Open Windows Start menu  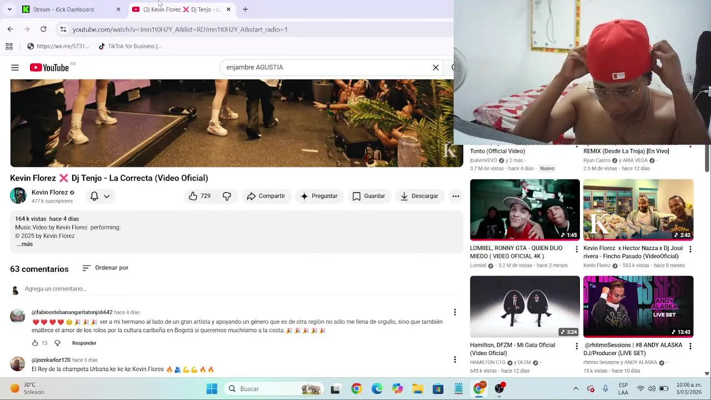click(212, 389)
